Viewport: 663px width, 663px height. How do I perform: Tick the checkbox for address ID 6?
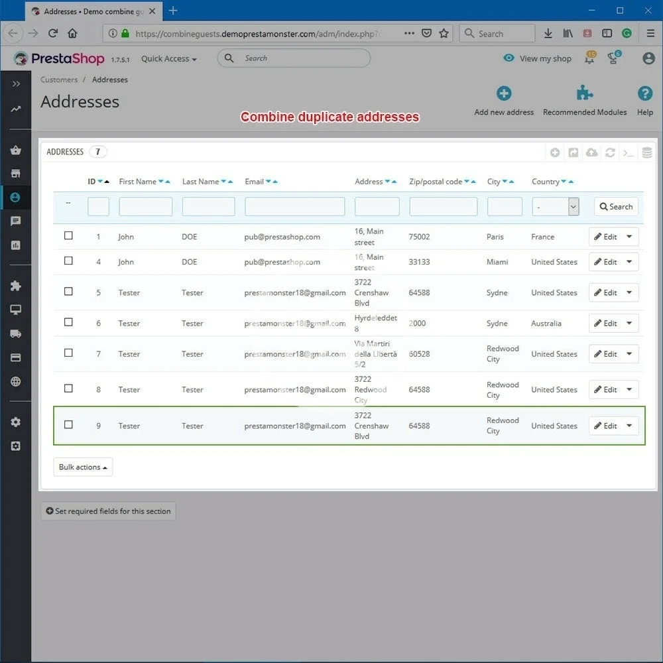pos(68,322)
